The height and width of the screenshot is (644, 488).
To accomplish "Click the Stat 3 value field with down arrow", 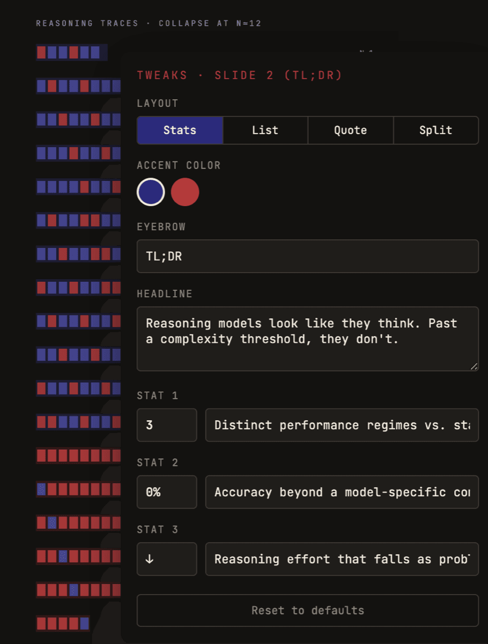I will pos(167,559).
